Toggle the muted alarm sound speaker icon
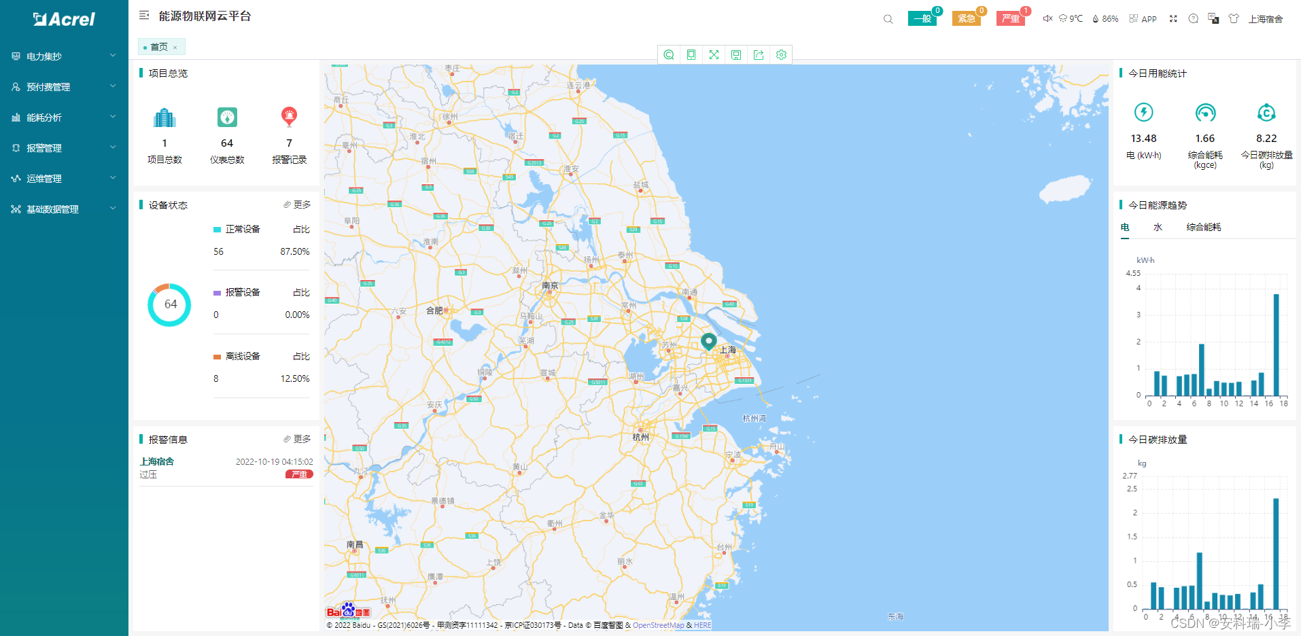 pos(1047,18)
